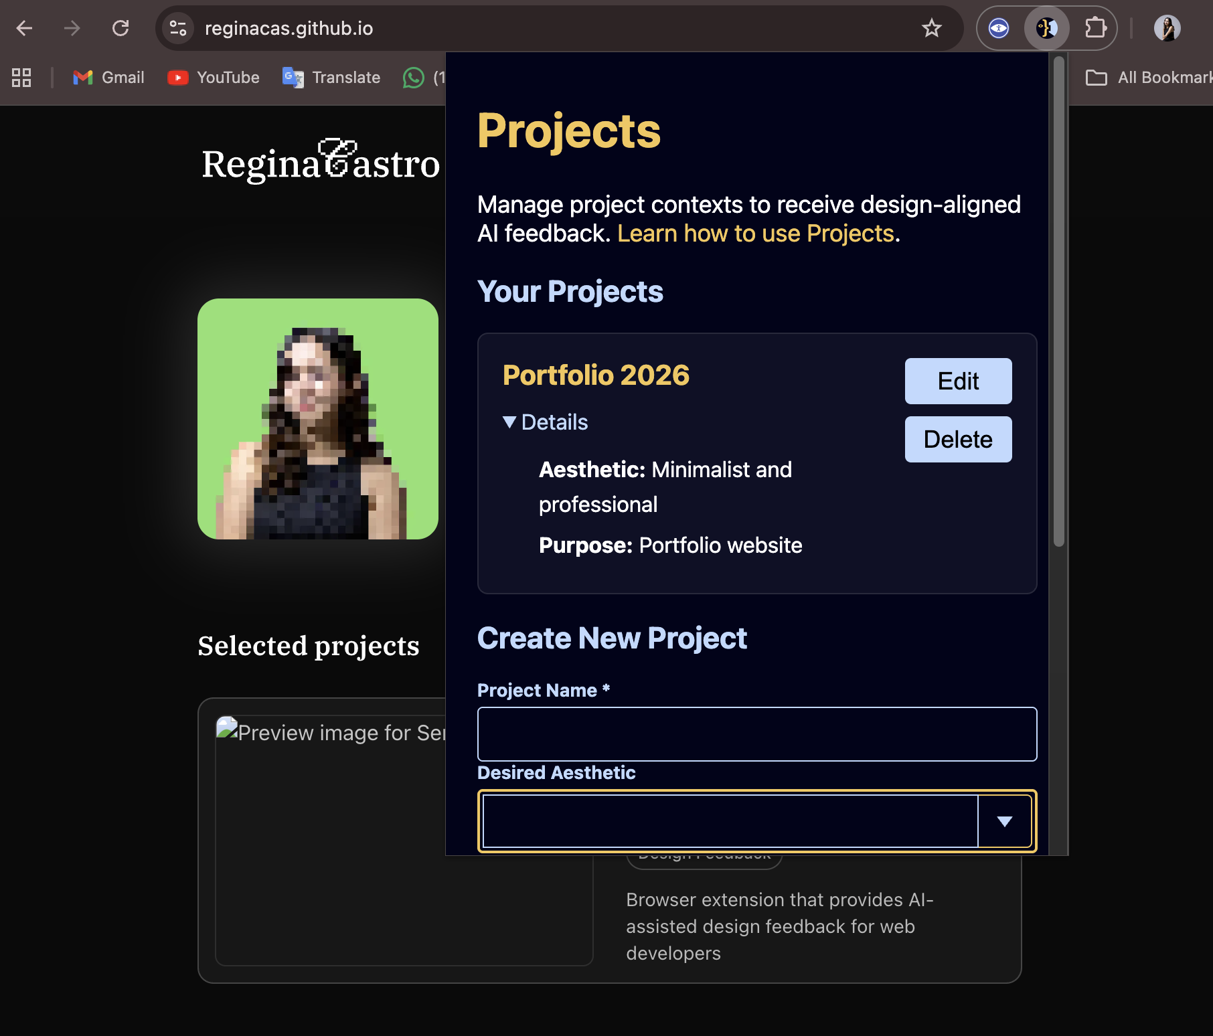Open the WhatsApp bookmark
Viewport: 1213px width, 1036px height.
point(423,78)
